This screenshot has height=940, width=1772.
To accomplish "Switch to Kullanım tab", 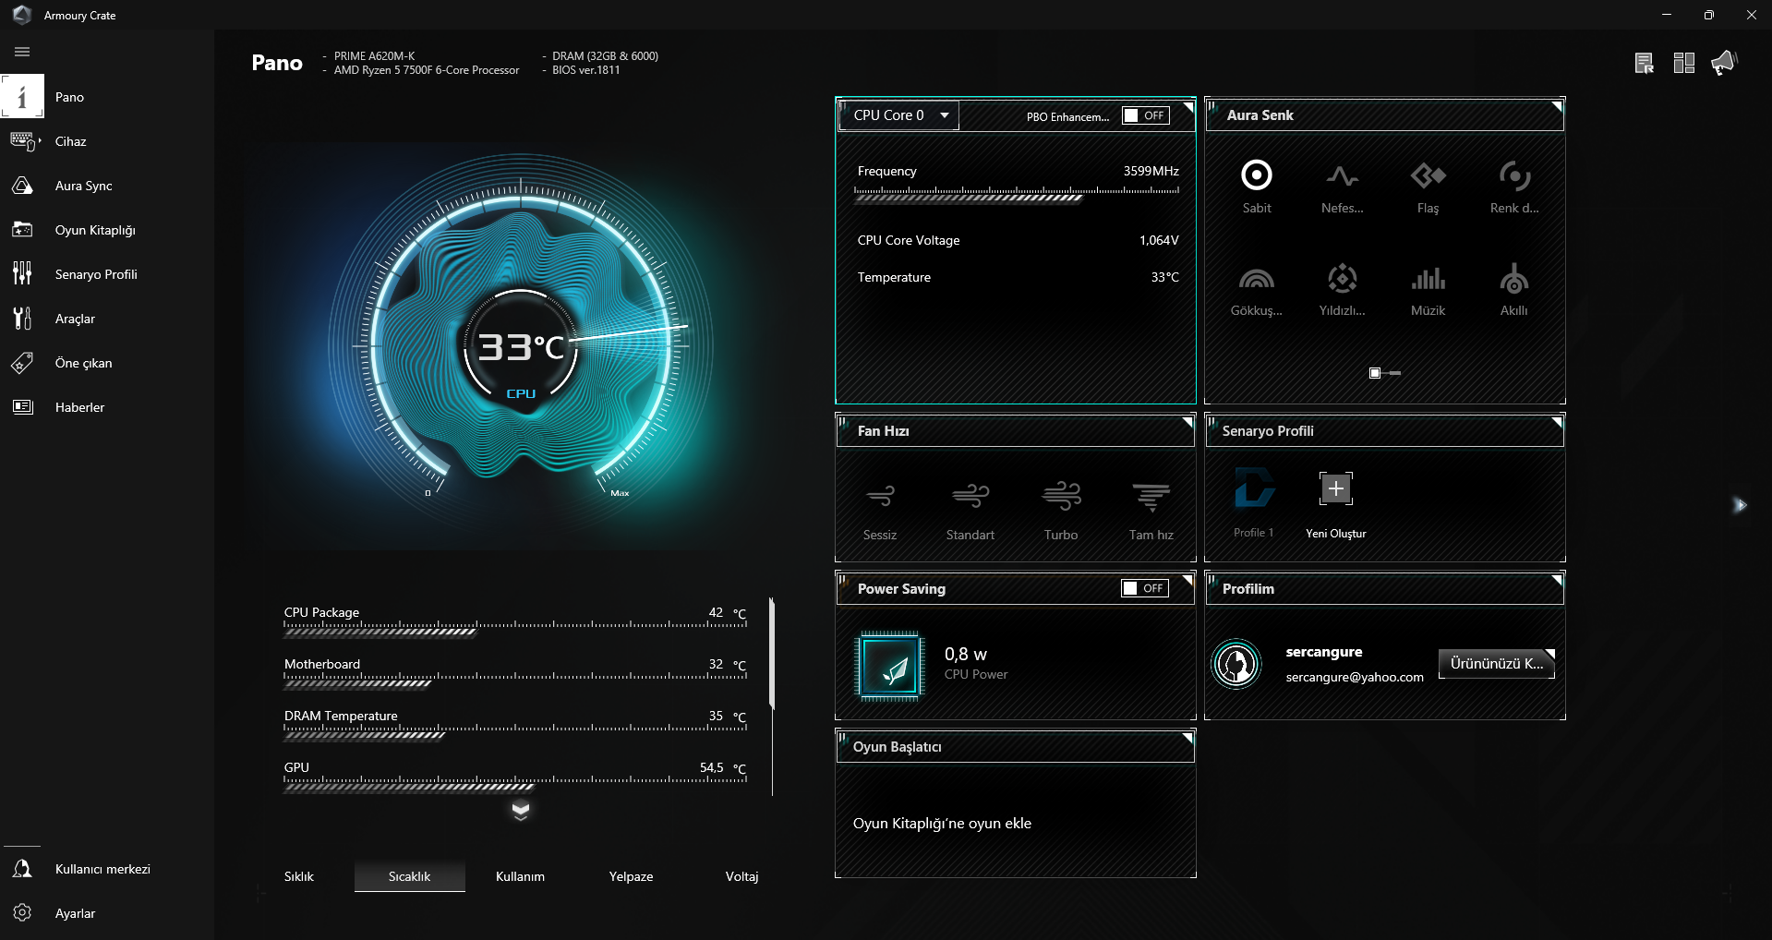I will click(520, 876).
